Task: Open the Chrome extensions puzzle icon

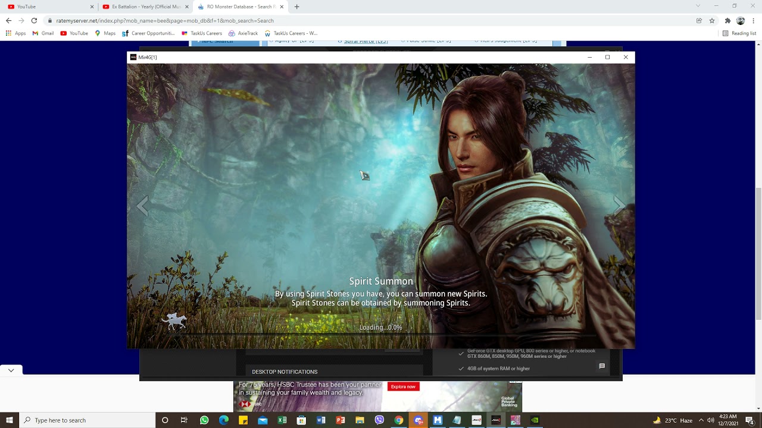Action: pyautogui.click(x=727, y=20)
